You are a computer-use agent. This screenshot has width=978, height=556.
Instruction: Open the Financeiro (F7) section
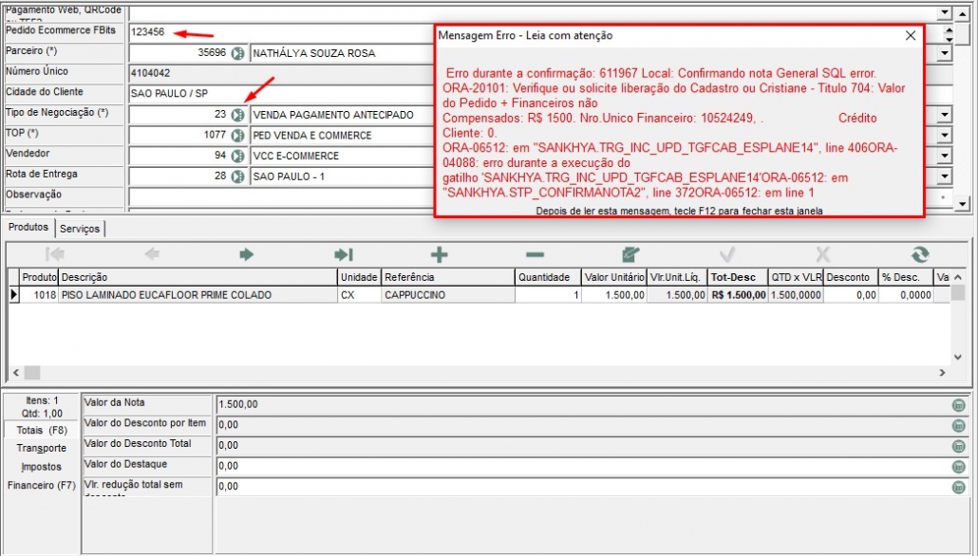tap(41, 486)
